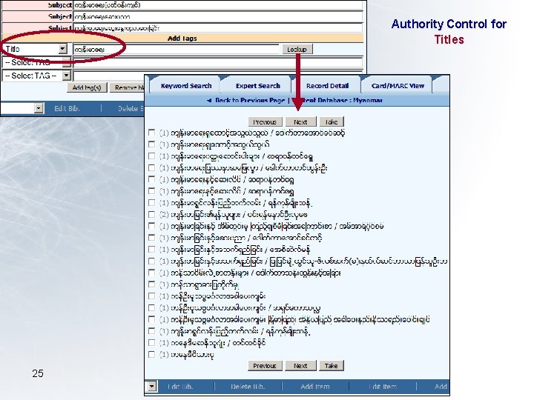Check the checkbox of the row marked (2)
The width and height of the screenshot is (534, 400).
click(x=152, y=214)
